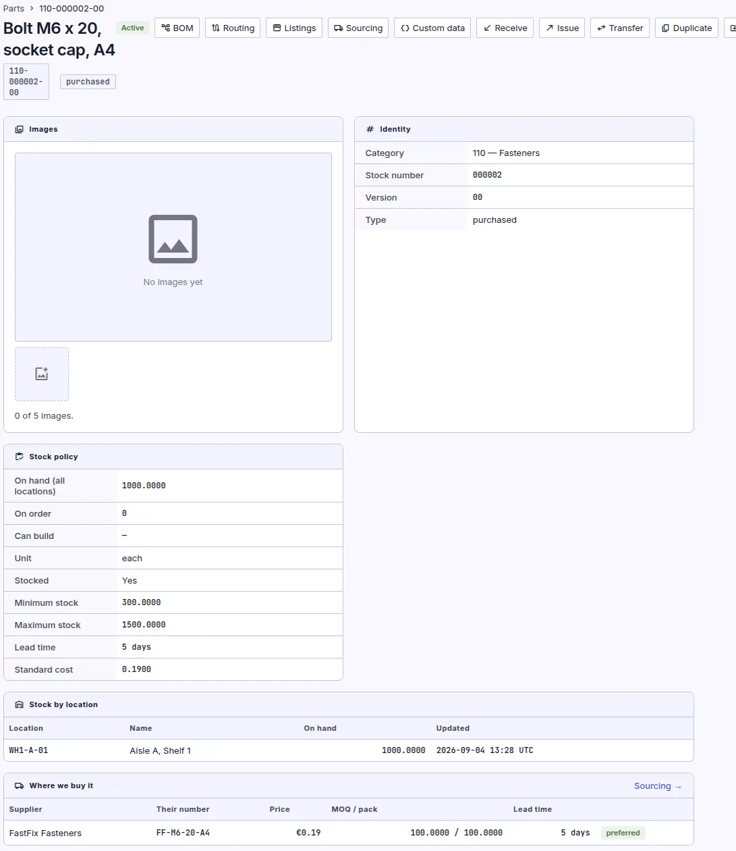This screenshot has width=736, height=851.
Task: Click the Transfer stock button
Action: tap(620, 28)
